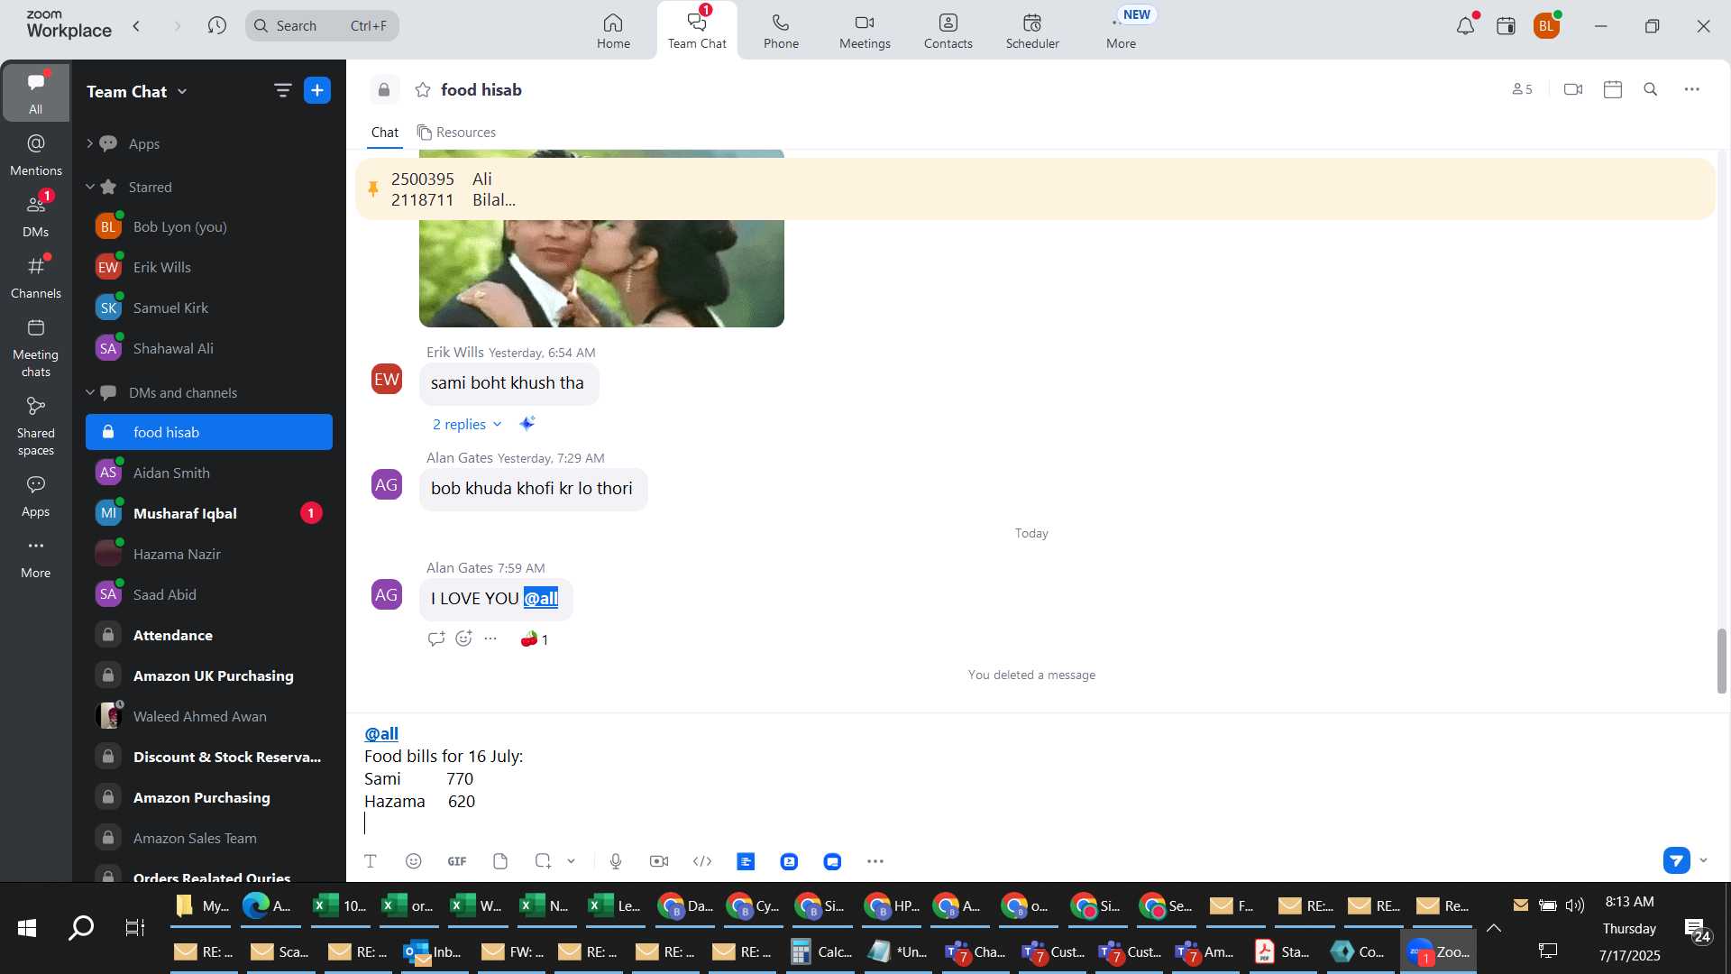Image resolution: width=1731 pixels, height=974 pixels.
Task: Go back using the back arrow
Action: point(136,25)
